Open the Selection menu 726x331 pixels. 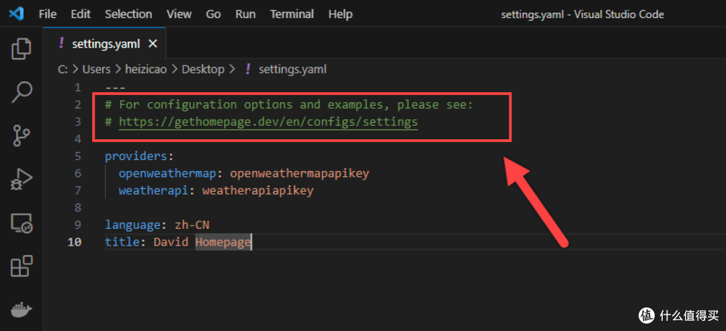[128, 14]
